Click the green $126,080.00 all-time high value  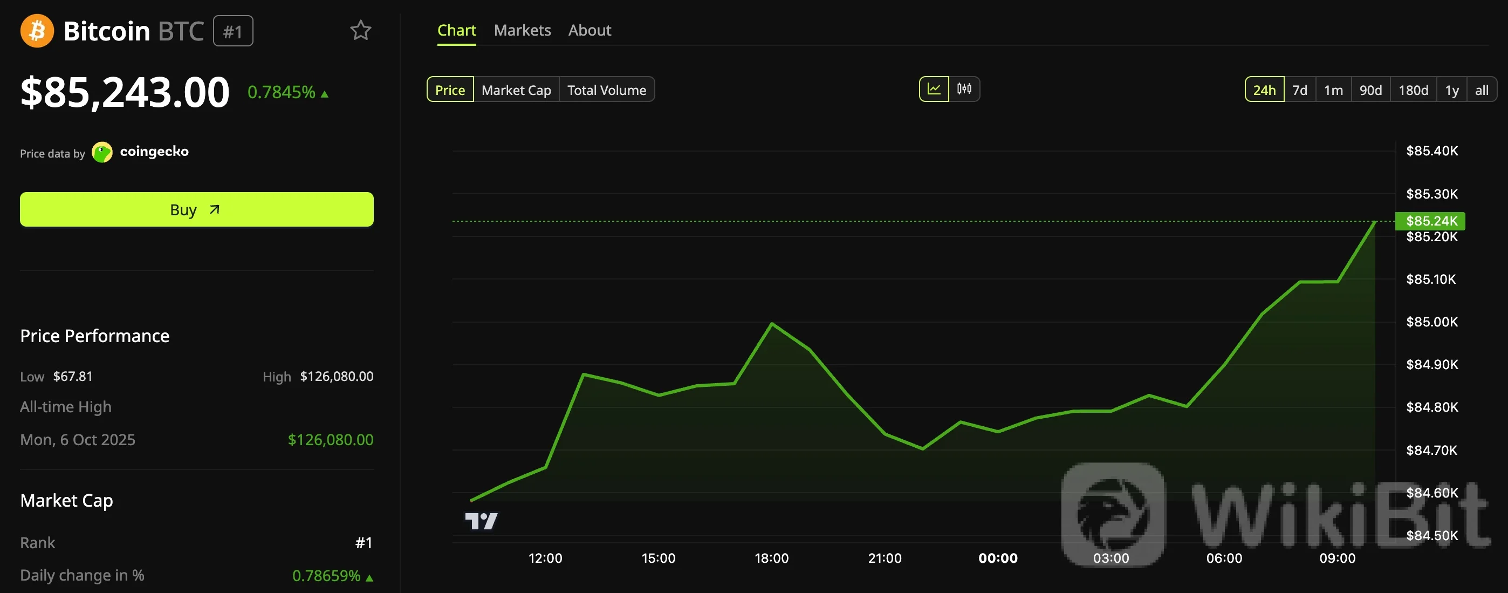330,439
